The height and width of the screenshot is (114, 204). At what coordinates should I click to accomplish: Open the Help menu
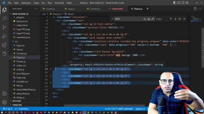(x=69, y=3)
